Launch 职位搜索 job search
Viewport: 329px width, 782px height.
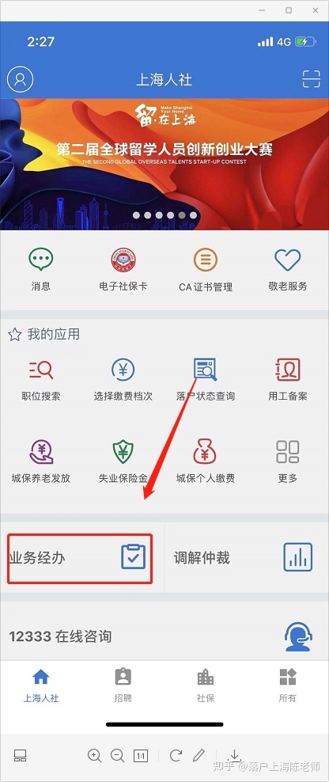(41, 370)
